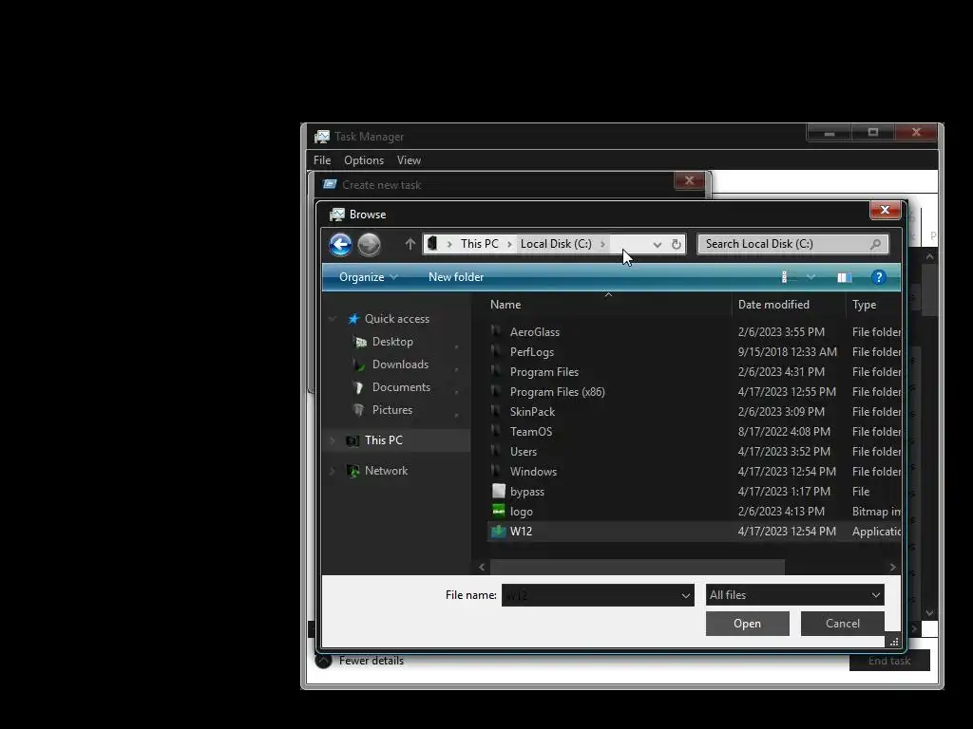Create a New folder
This screenshot has height=729, width=973.
(x=456, y=277)
